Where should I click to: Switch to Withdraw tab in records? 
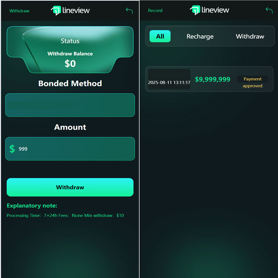tap(250, 36)
